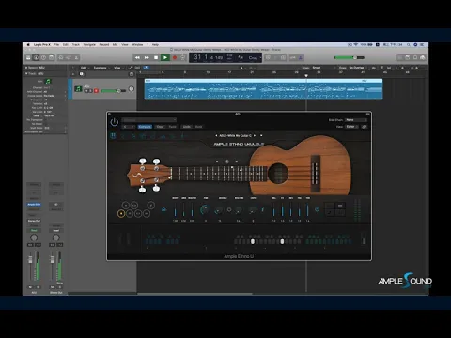451x338 pixels.
Task: Open the Note Pads icon
Action: [408, 57]
